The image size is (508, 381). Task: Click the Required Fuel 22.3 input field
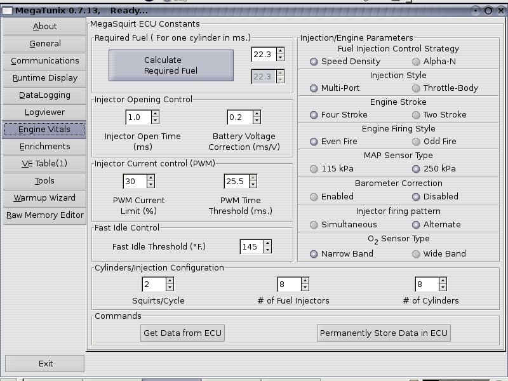click(x=264, y=55)
